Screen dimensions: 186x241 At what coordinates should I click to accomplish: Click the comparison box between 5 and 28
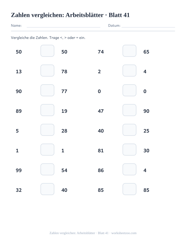pos(47,130)
